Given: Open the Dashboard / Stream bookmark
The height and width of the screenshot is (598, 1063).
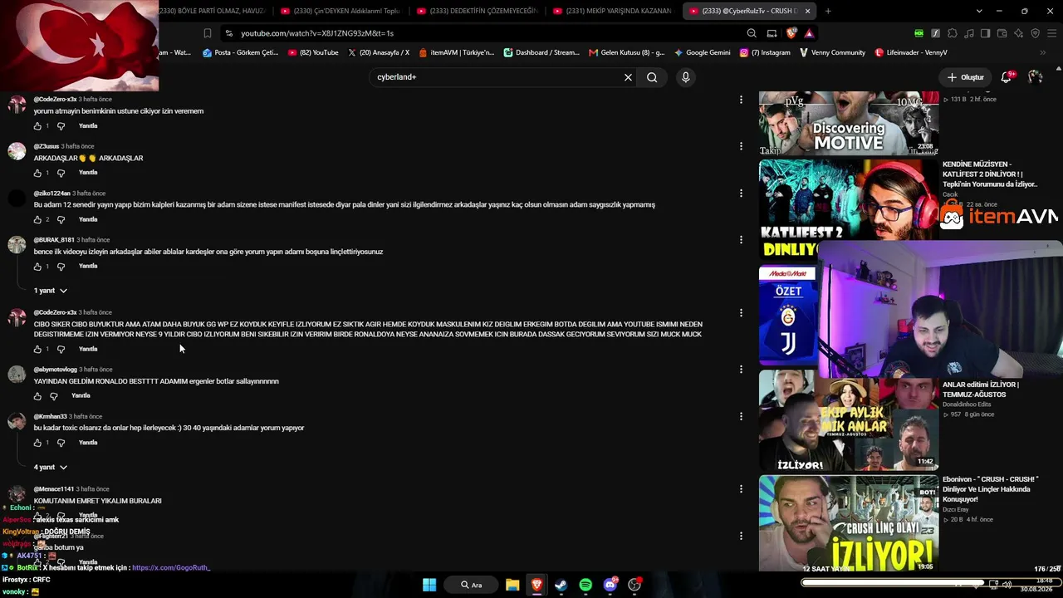Looking at the screenshot, I should click(541, 52).
